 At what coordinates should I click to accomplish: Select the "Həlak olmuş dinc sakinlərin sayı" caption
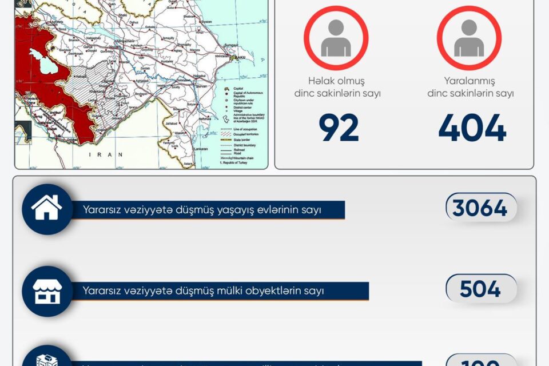coord(337,87)
